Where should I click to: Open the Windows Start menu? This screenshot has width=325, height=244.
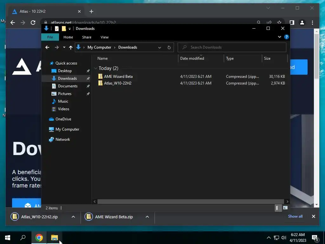click(8, 238)
